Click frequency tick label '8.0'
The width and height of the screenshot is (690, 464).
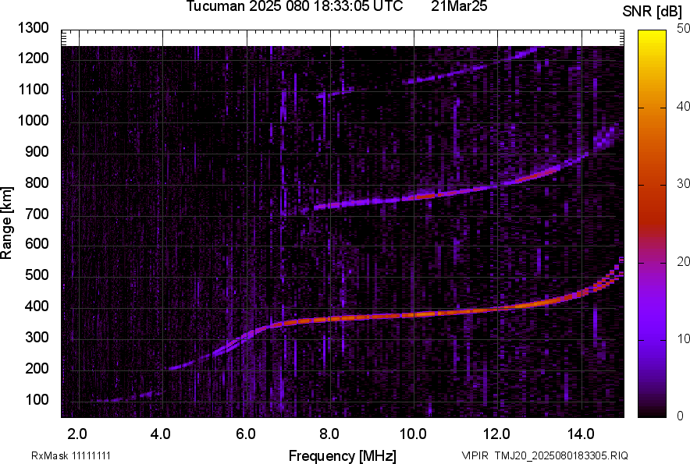tap(329, 434)
